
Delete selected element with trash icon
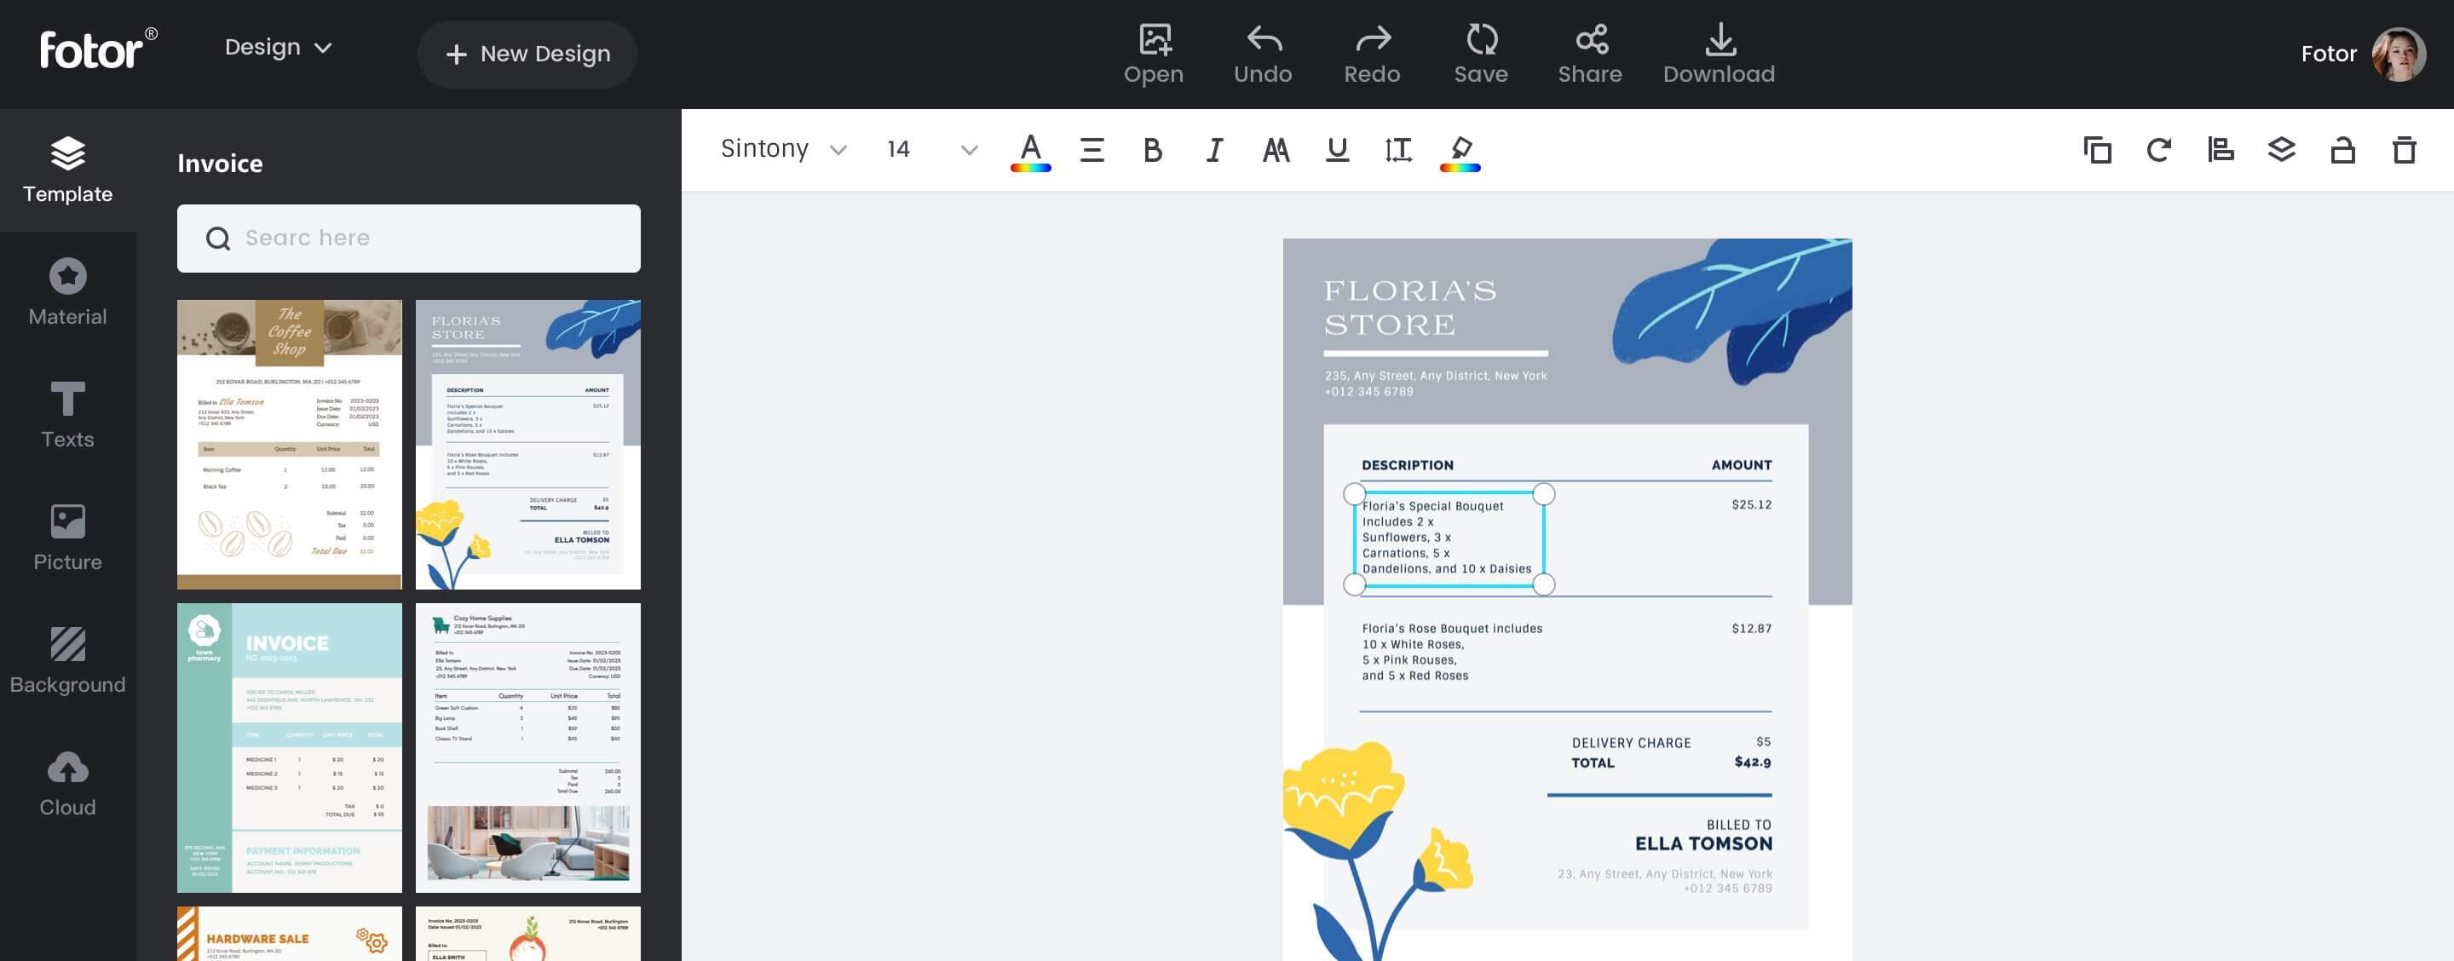tap(2404, 150)
